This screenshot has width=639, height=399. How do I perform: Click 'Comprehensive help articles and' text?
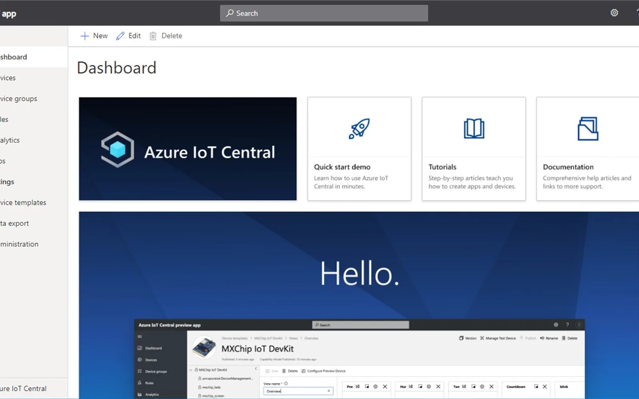pyautogui.click(x=587, y=178)
